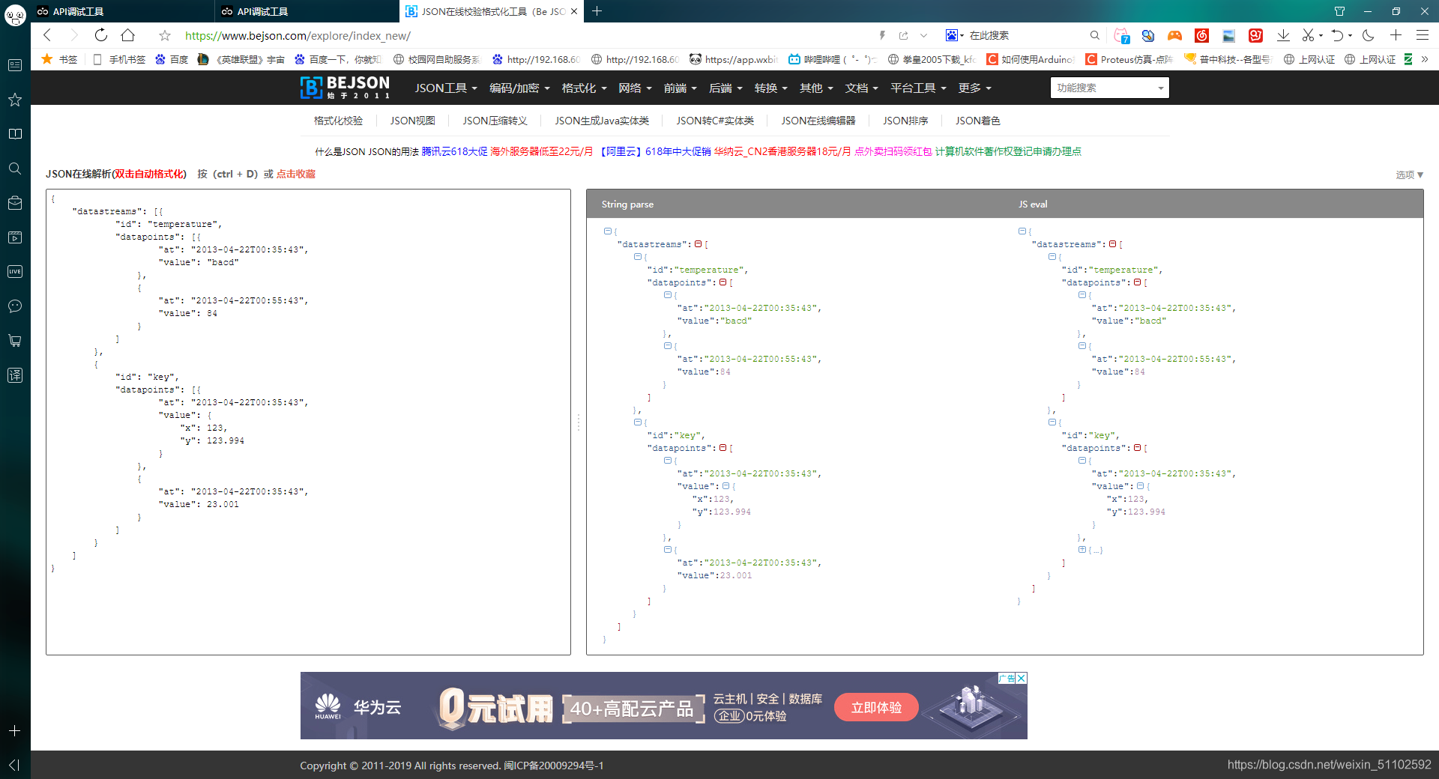Image resolution: width=1439 pixels, height=779 pixels.
Task: Open the sidebar search magnifier icon
Action: pos(14,169)
